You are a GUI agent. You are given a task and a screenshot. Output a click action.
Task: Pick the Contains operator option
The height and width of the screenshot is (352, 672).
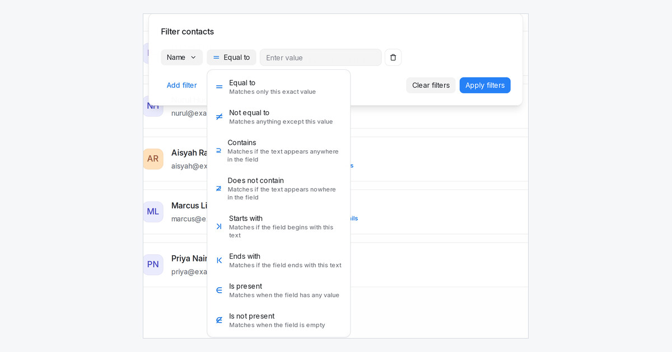[x=279, y=151]
